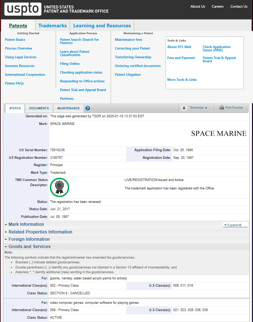Click the About Us link
Screen dimensions: 253x322
pos(198,6)
